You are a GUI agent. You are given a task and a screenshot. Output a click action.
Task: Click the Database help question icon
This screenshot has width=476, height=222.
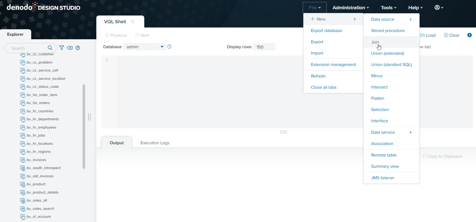click(169, 47)
